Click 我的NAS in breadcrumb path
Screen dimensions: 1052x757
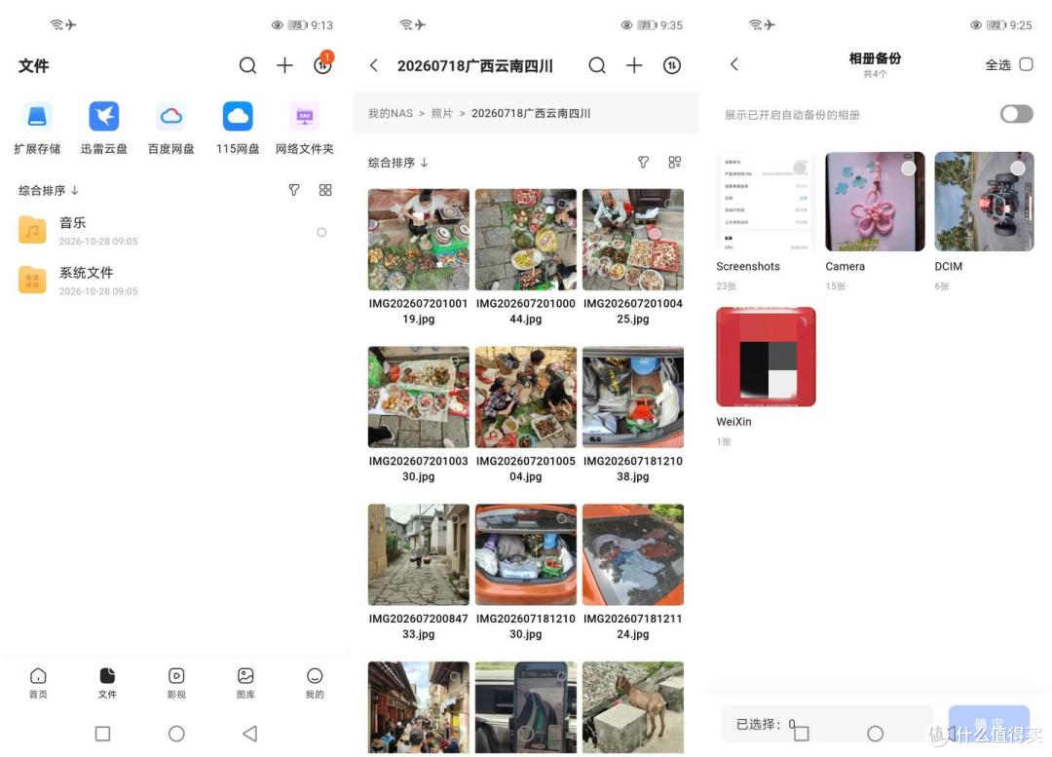[390, 113]
